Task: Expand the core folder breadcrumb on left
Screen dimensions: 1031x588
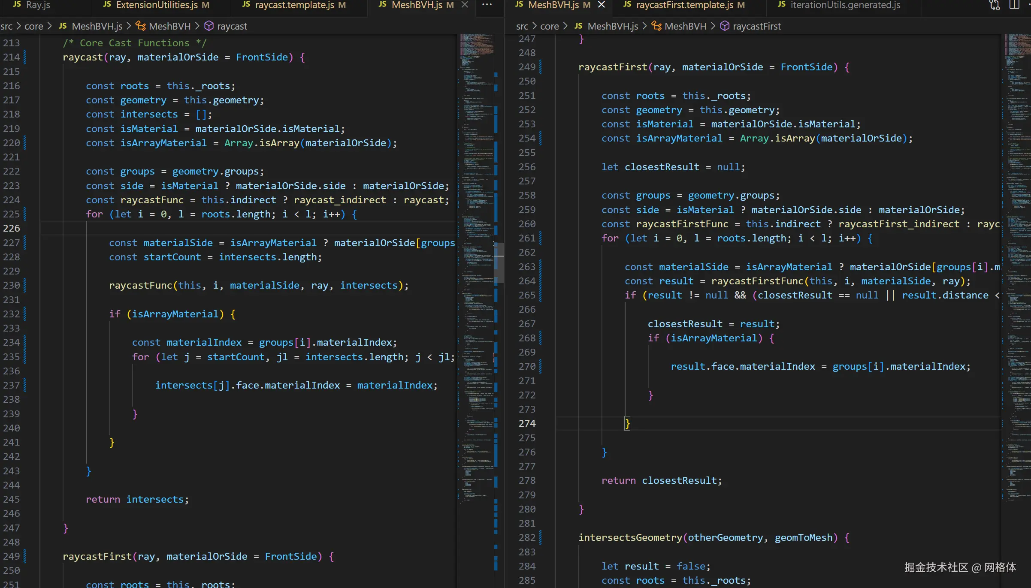Action: click(x=33, y=26)
